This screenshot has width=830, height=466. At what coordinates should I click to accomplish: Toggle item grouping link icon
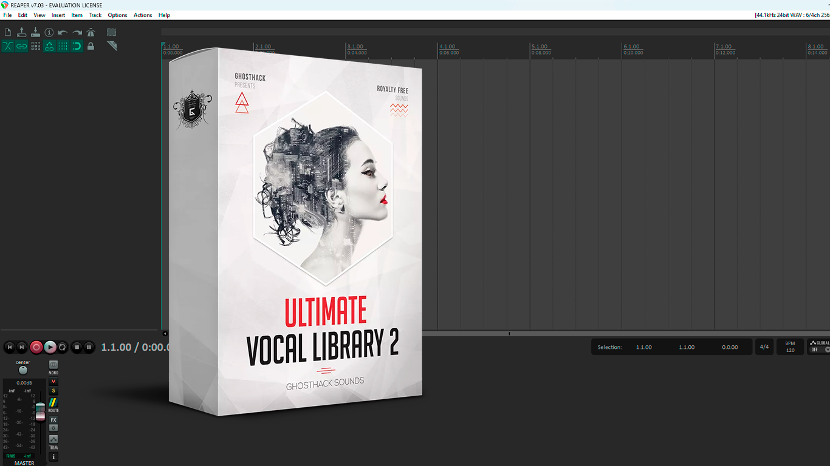point(22,46)
